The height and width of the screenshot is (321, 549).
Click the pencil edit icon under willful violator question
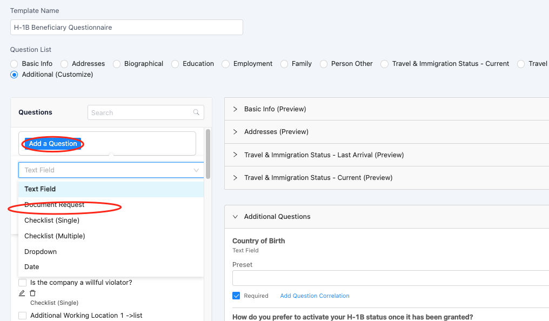(22, 293)
